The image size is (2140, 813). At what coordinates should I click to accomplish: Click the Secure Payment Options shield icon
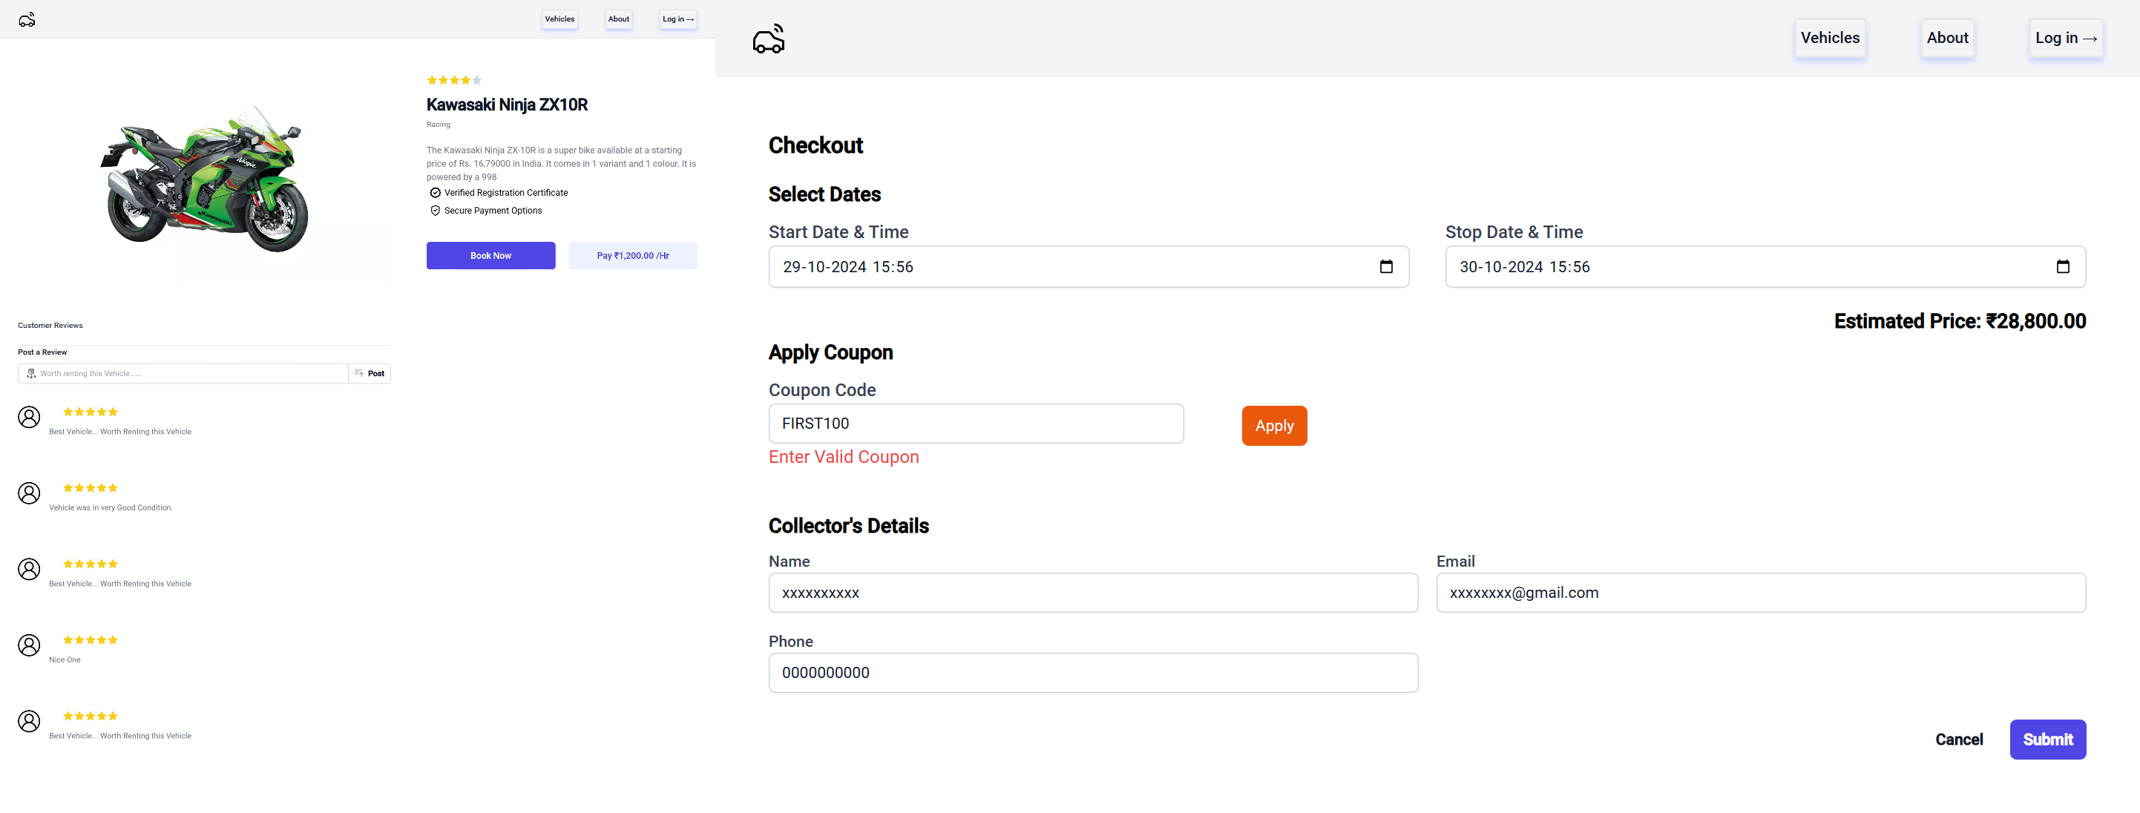436,210
